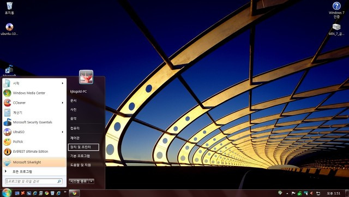349x197 pixels.
Task: Open the green Security Essentials tray icon
Action: (x=299, y=193)
